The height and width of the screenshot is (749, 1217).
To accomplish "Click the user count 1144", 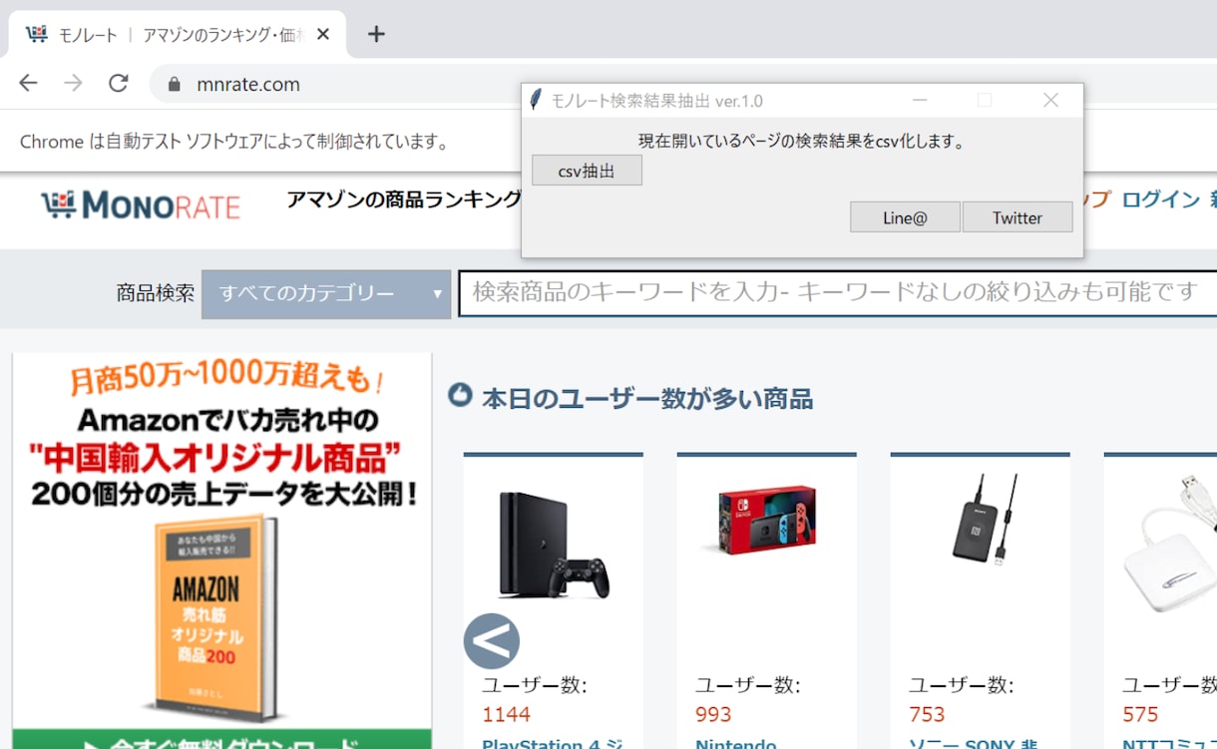I will tap(506, 714).
